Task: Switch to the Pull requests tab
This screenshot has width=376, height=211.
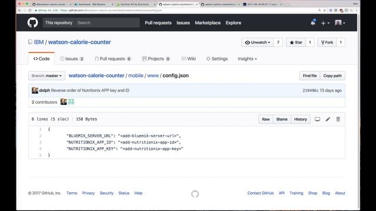Action: pos(113,59)
